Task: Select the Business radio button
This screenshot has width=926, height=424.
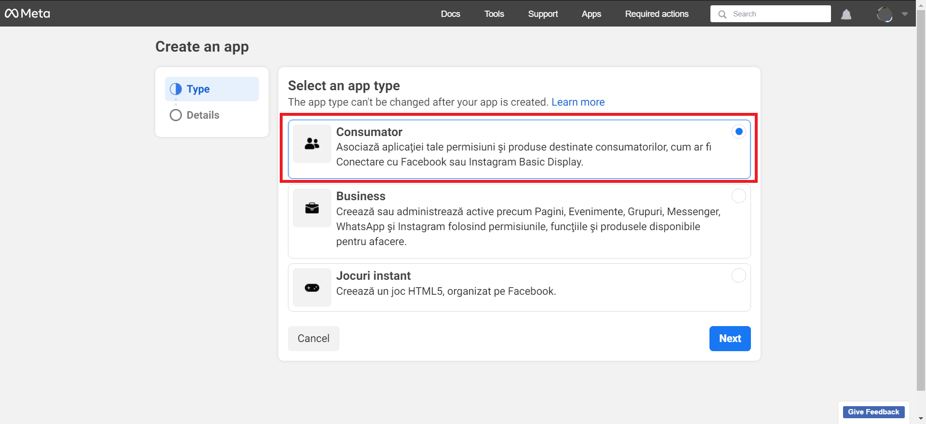Action: 739,196
